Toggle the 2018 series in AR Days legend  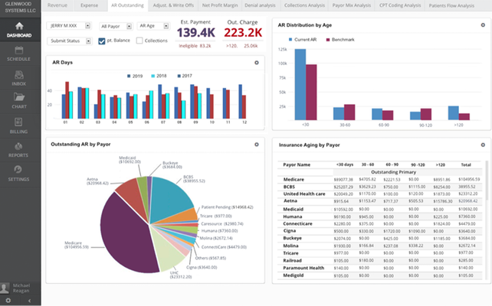click(x=159, y=76)
